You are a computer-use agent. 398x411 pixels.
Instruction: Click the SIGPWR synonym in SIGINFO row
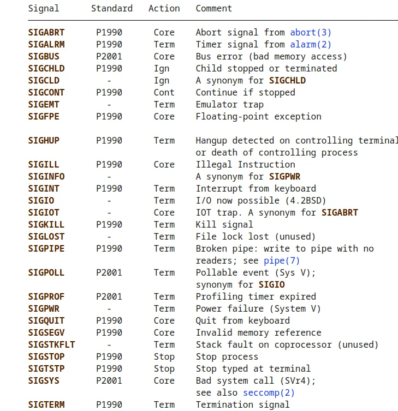tap(285, 177)
